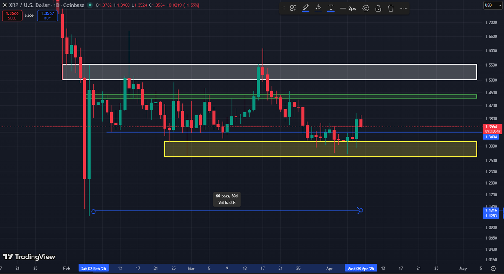
Task: Click the Mar label on time axis
Action: click(191, 268)
